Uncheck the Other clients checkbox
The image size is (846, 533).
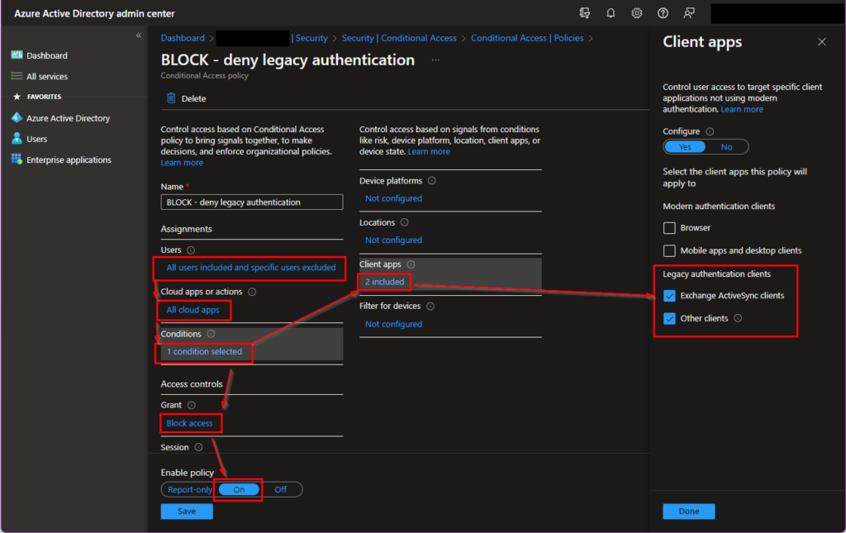(669, 318)
